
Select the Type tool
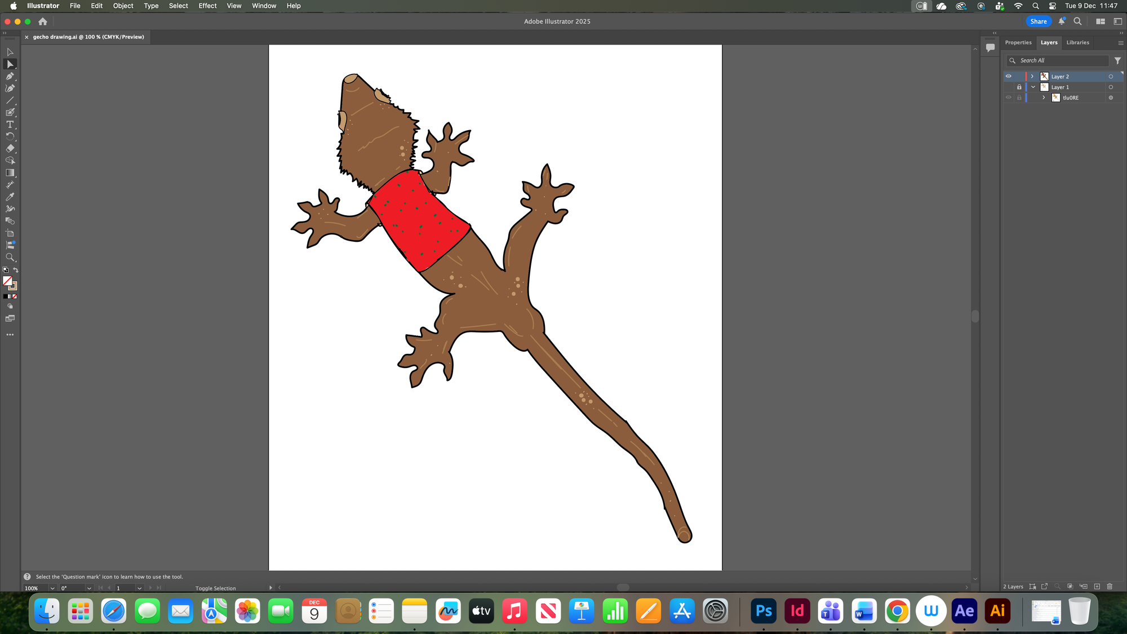click(10, 125)
